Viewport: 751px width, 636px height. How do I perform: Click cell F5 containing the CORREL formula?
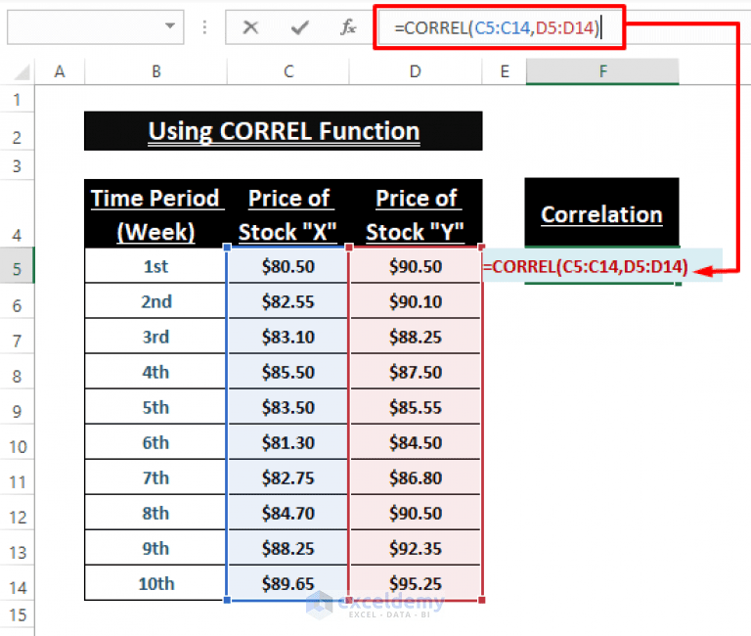coord(601,266)
